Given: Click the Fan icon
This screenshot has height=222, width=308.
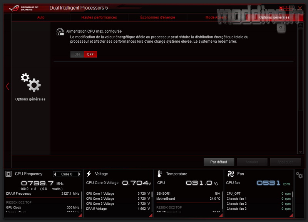Looking at the screenshot, I should point(231,174).
